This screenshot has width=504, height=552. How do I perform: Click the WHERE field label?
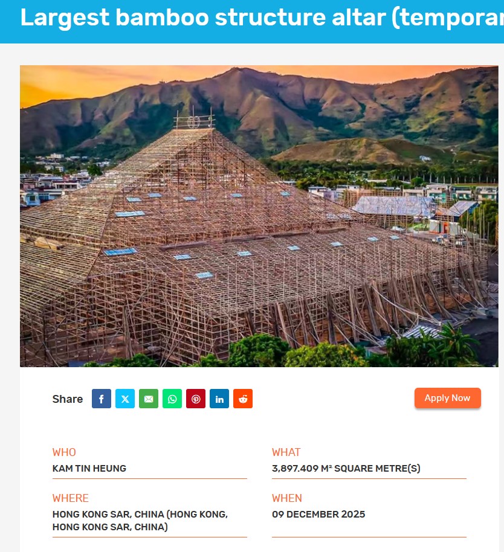click(71, 498)
